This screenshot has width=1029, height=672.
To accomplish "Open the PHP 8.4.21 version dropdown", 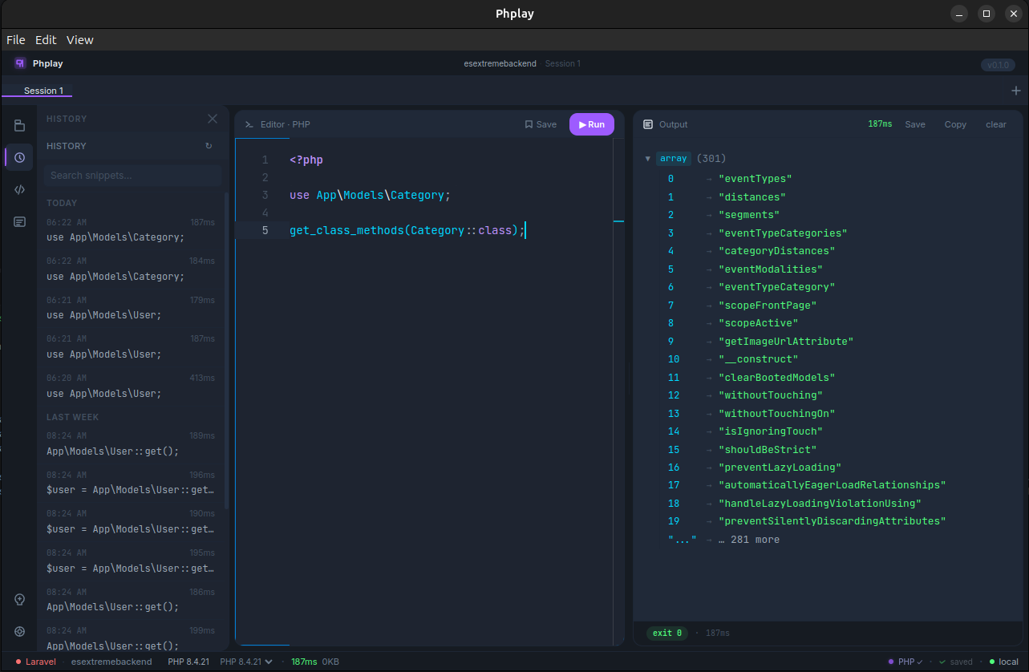I will click(x=246, y=662).
